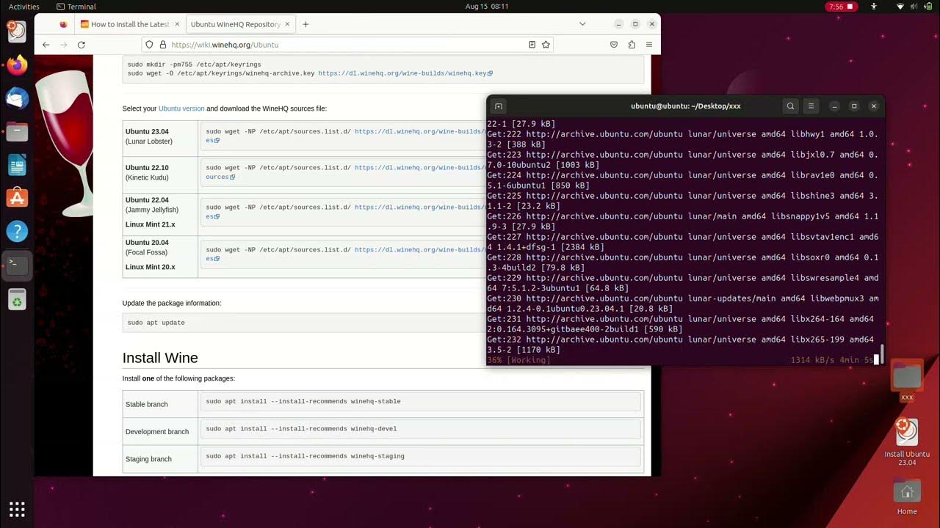The height and width of the screenshot is (528, 940).
Task: Open Firefox View pinned tab
Action: pos(63,24)
